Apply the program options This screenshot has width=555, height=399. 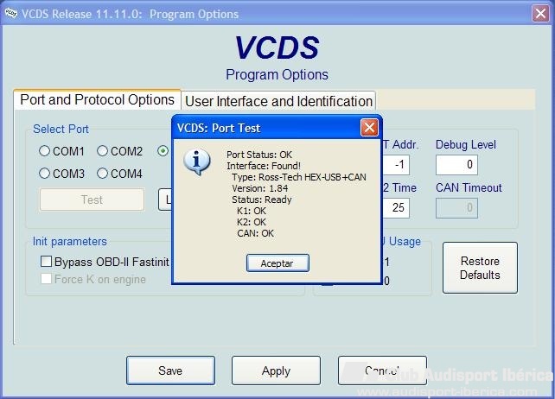pos(276,370)
